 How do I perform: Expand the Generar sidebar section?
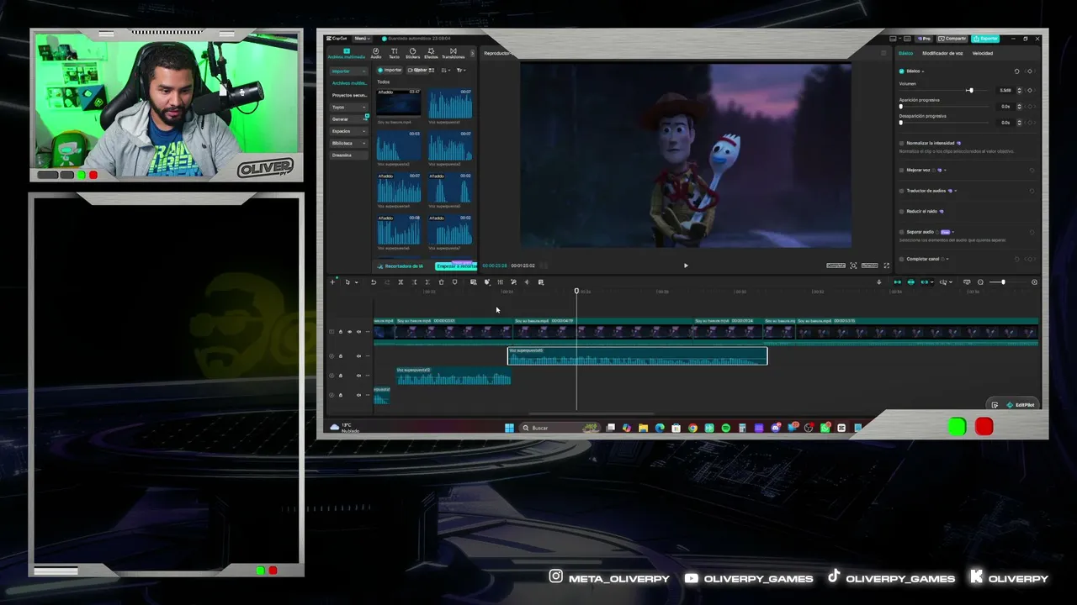click(363, 119)
